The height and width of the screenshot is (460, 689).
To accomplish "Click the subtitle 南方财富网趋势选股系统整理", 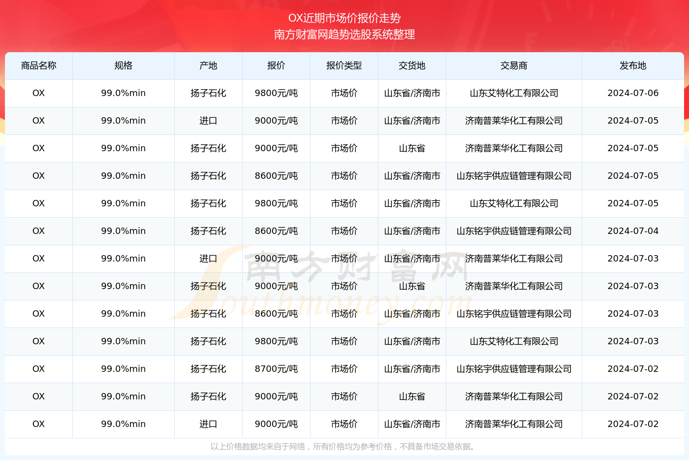I will [x=344, y=34].
